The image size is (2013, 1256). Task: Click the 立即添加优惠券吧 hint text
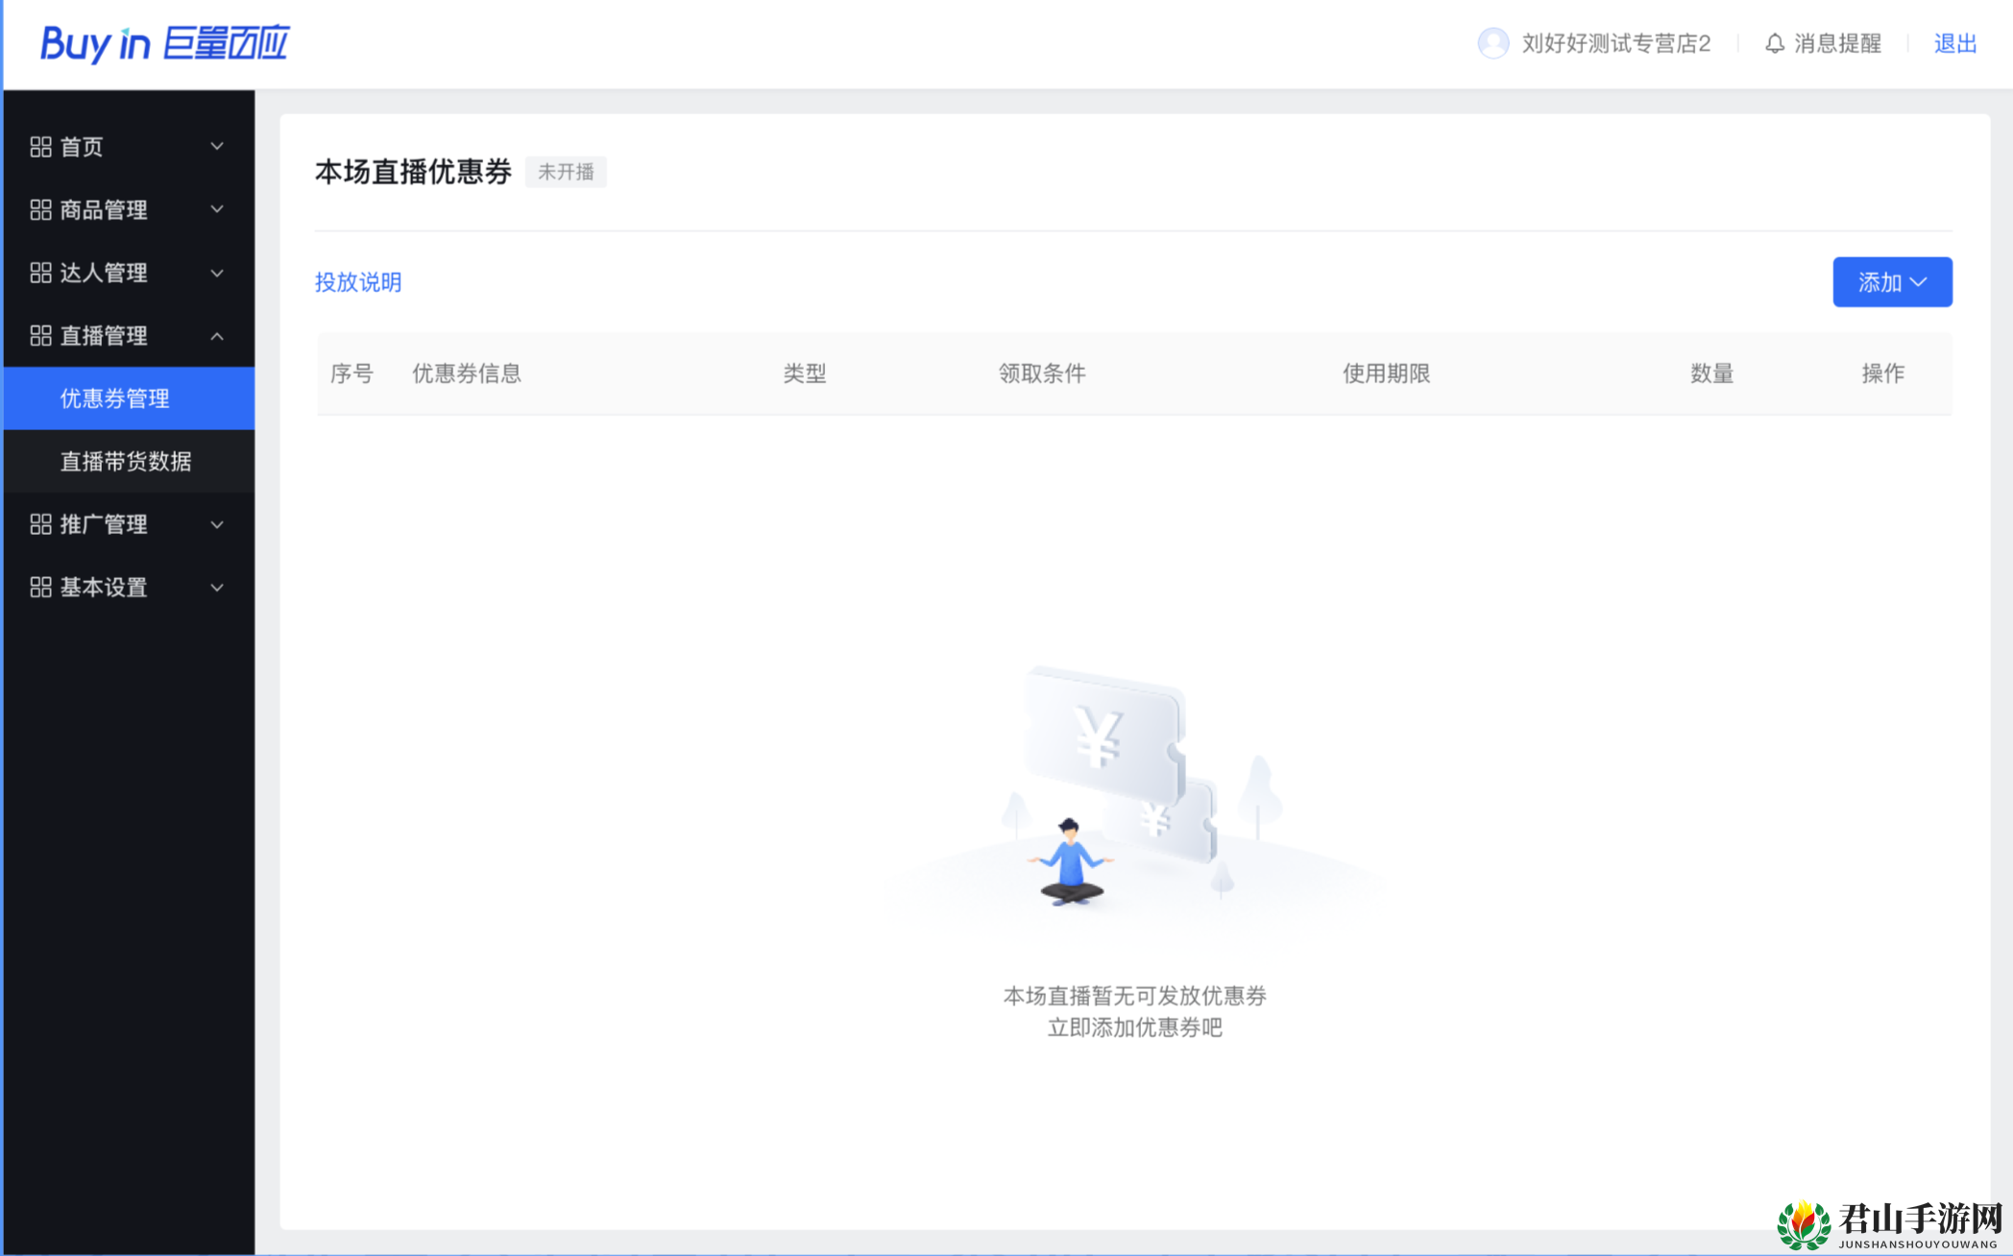click(x=1135, y=1027)
